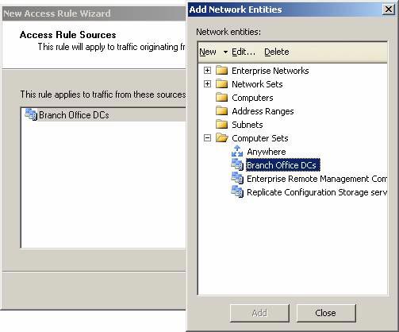The width and height of the screenshot is (399, 332).
Task: Click the open Computer Sets folder icon
Action: 222,138
